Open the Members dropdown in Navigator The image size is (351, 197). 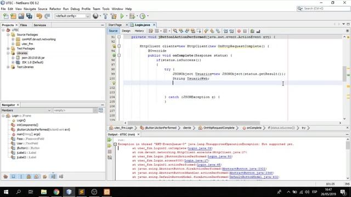coord(26,111)
